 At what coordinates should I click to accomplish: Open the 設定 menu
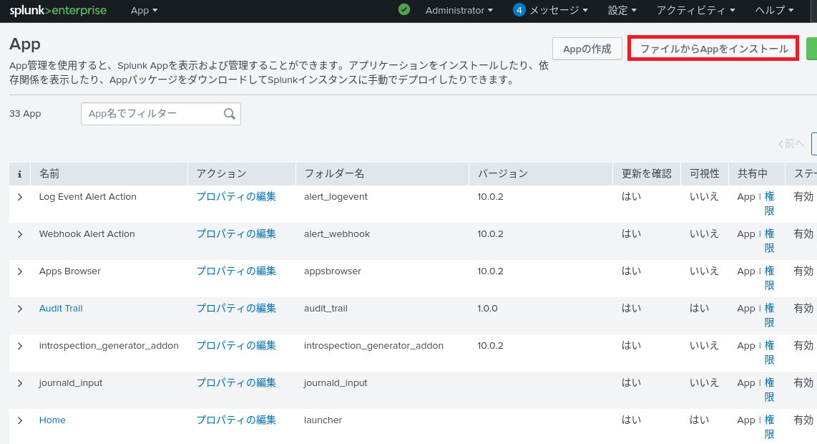(x=622, y=11)
